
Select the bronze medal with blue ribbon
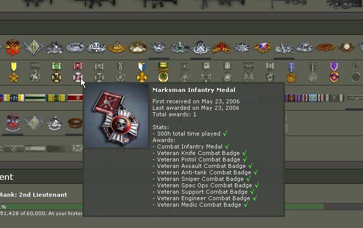[291, 72]
